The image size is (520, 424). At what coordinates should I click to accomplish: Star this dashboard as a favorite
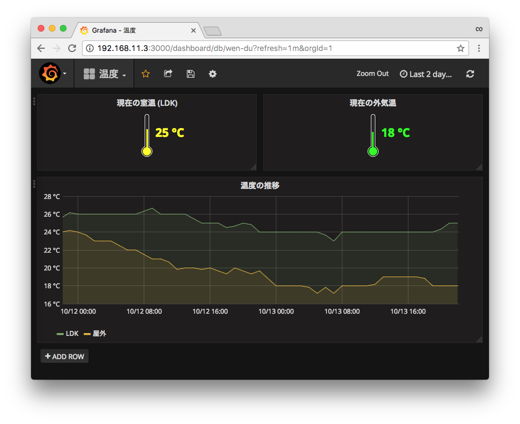(146, 74)
